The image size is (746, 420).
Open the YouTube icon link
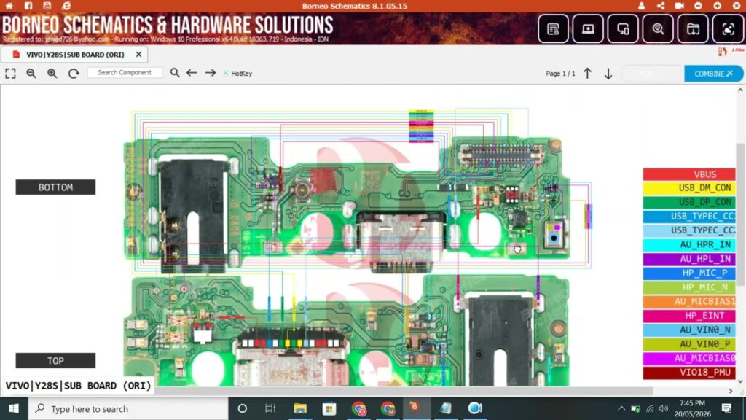click(x=47, y=6)
